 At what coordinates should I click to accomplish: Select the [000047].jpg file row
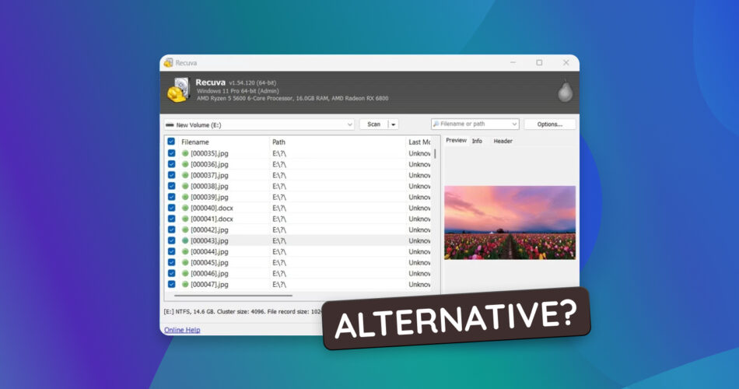tap(299, 284)
